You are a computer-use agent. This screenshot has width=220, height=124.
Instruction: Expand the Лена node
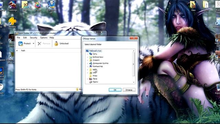(88, 79)
